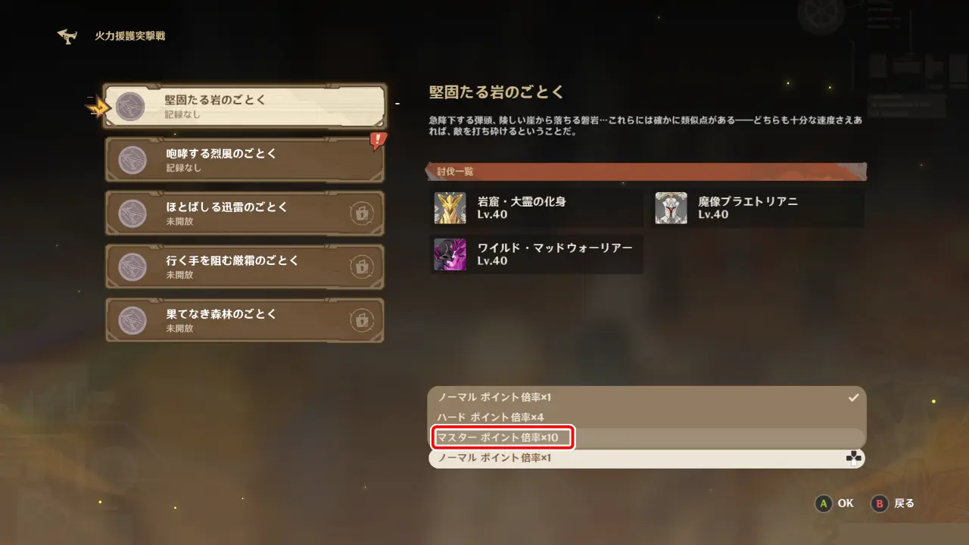
Task: Click the lock icon on ほとばしる迅雷のごとく
Action: (x=362, y=213)
